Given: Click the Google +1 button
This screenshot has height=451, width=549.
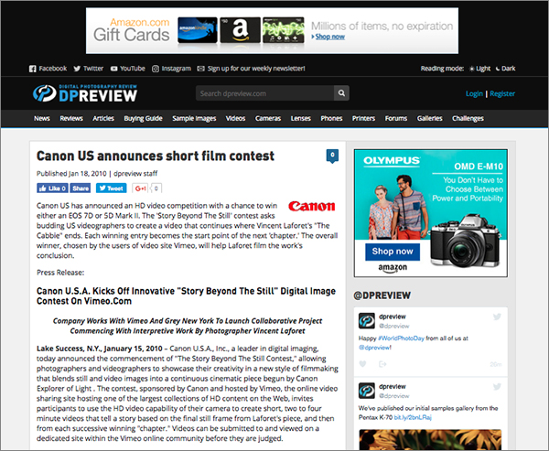Looking at the screenshot, I should 140,188.
